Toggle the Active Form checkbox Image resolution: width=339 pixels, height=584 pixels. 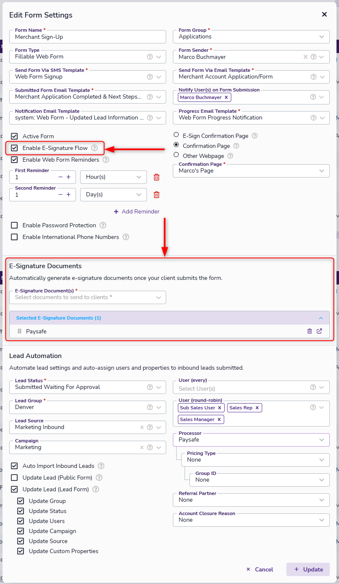point(15,136)
